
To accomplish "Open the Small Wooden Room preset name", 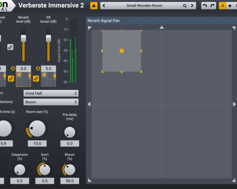I will point(144,6).
